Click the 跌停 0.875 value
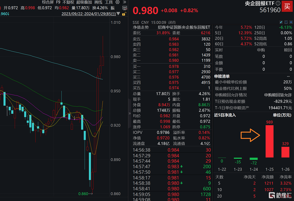Screen dimensions: 294x201 pyautogui.click(x=205, y=127)
